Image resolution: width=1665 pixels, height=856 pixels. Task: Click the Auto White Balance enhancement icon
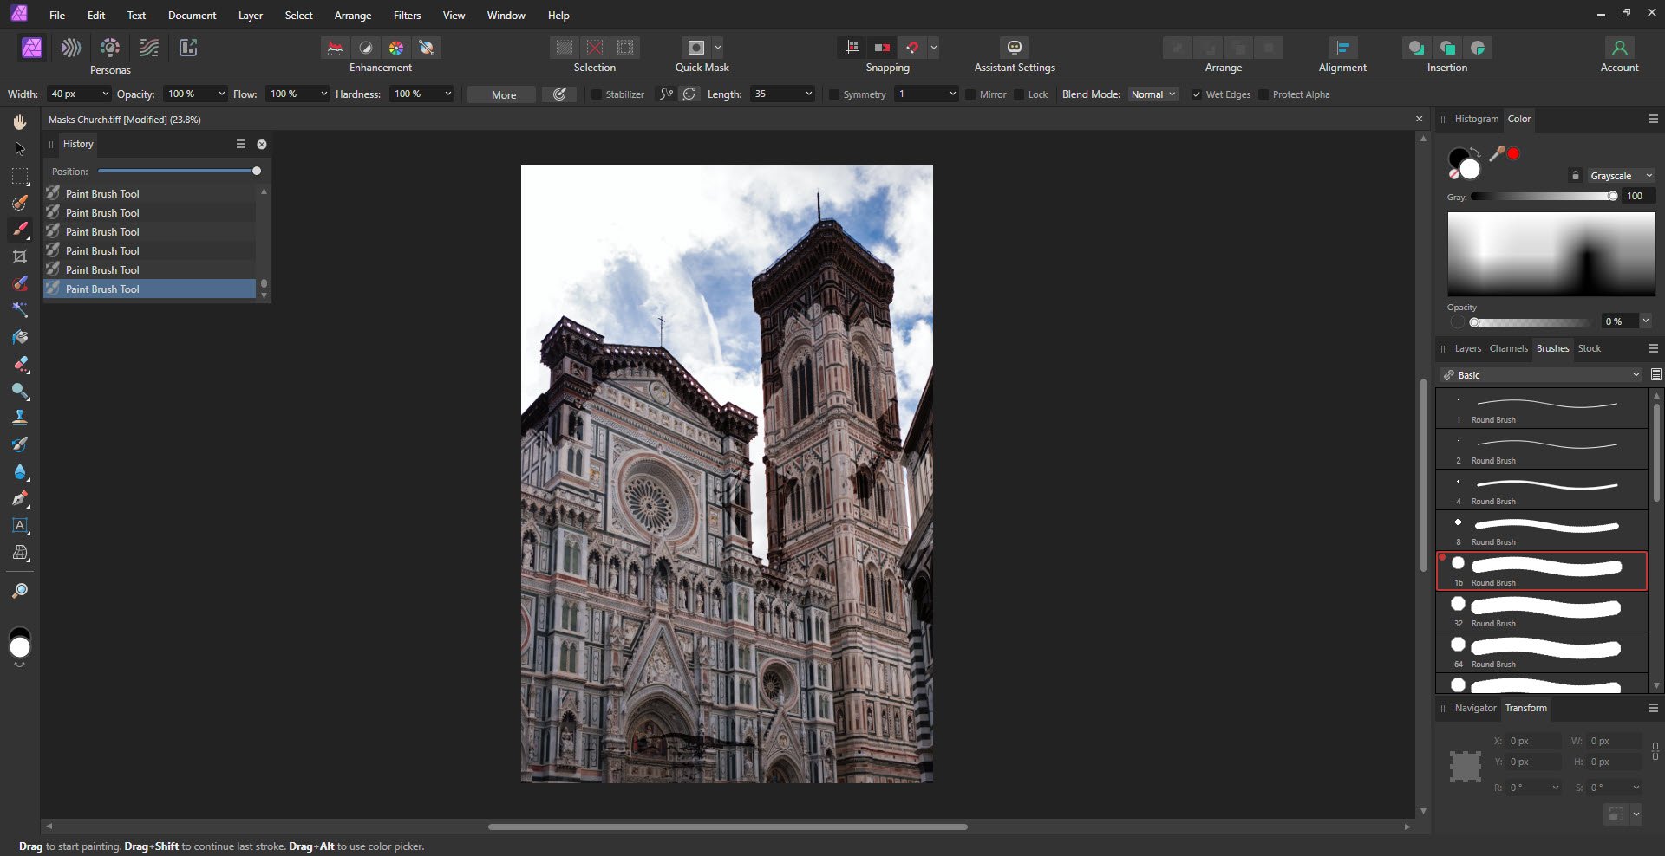coord(427,48)
